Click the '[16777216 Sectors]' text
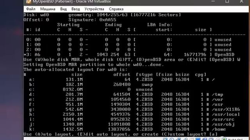The height and width of the screenshot is (140, 250). 156,15
